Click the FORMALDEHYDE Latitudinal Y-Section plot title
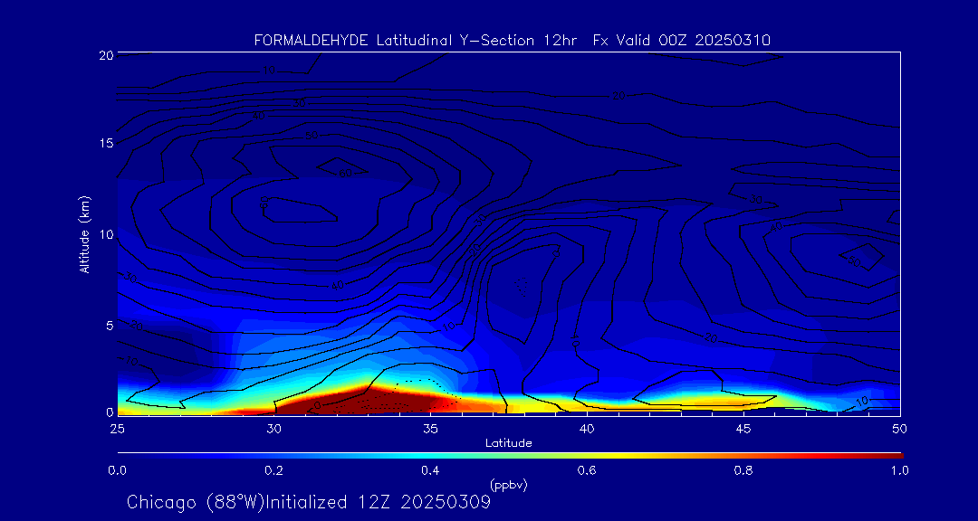This screenshot has width=978, height=521. (512, 41)
